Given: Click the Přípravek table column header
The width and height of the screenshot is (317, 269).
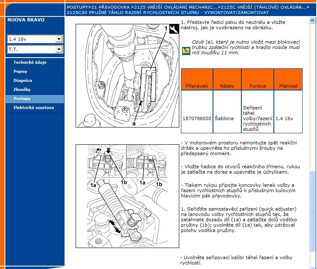Looking at the screenshot, I should pos(197,86).
